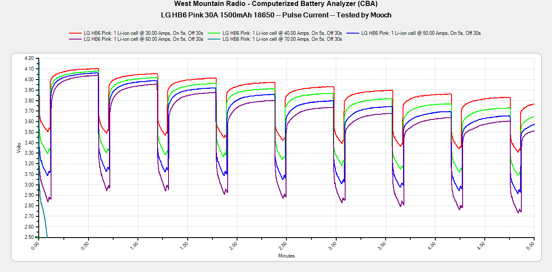The width and height of the screenshot is (552, 272).
Task: Click the blue 50.00 Amps legend line
Action: pyautogui.click(x=353, y=33)
